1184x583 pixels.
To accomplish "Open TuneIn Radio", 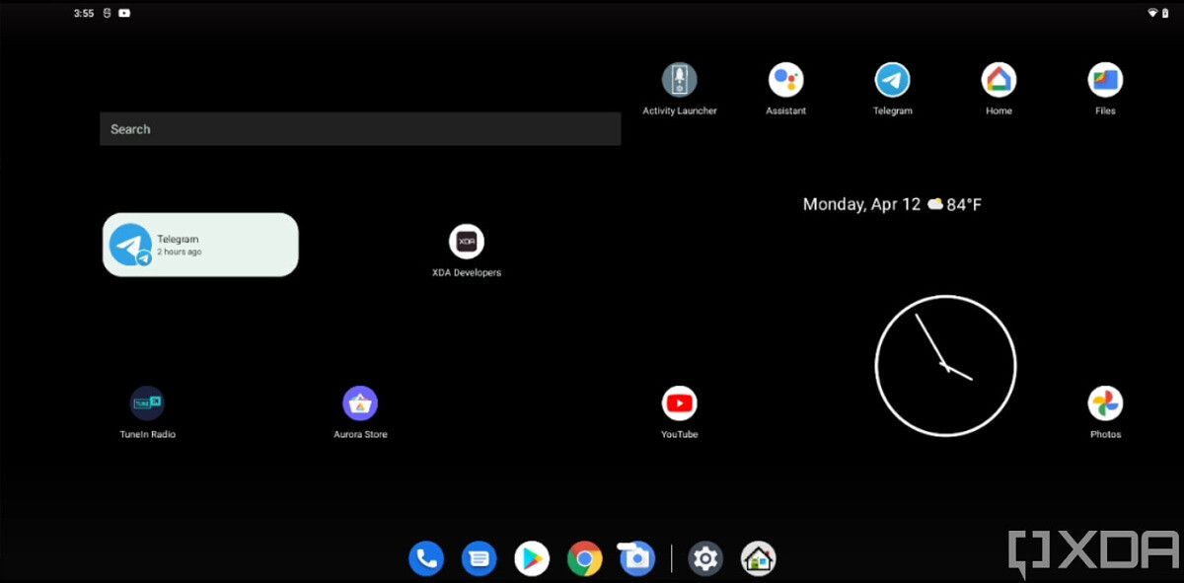I will (x=147, y=403).
